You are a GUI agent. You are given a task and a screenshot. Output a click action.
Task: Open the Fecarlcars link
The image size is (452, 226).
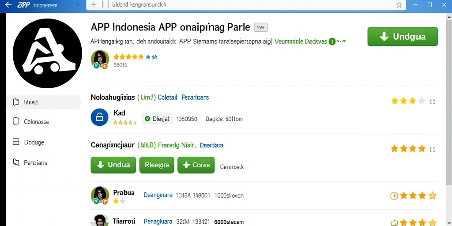(195, 98)
